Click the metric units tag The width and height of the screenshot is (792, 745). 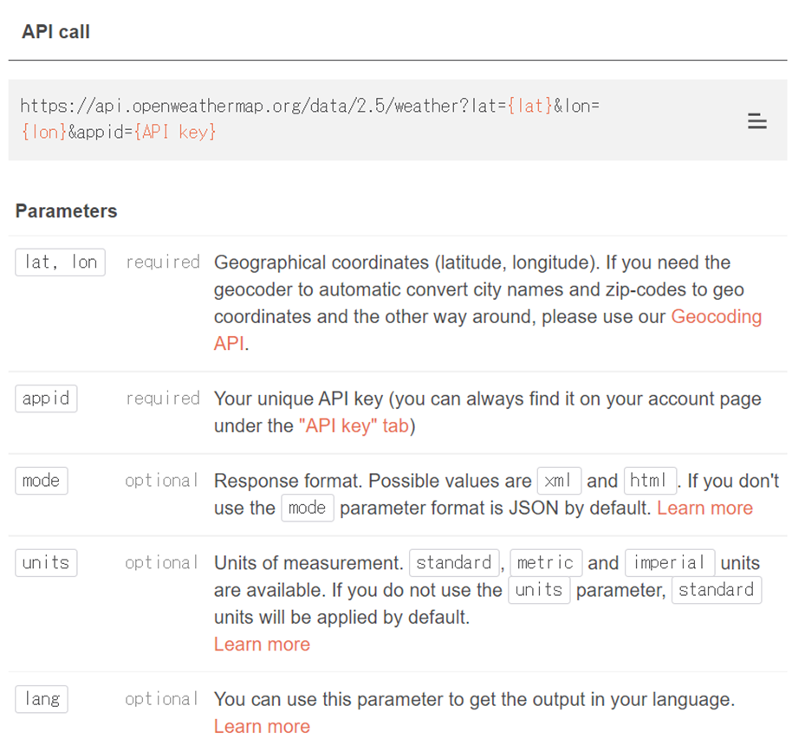click(546, 563)
